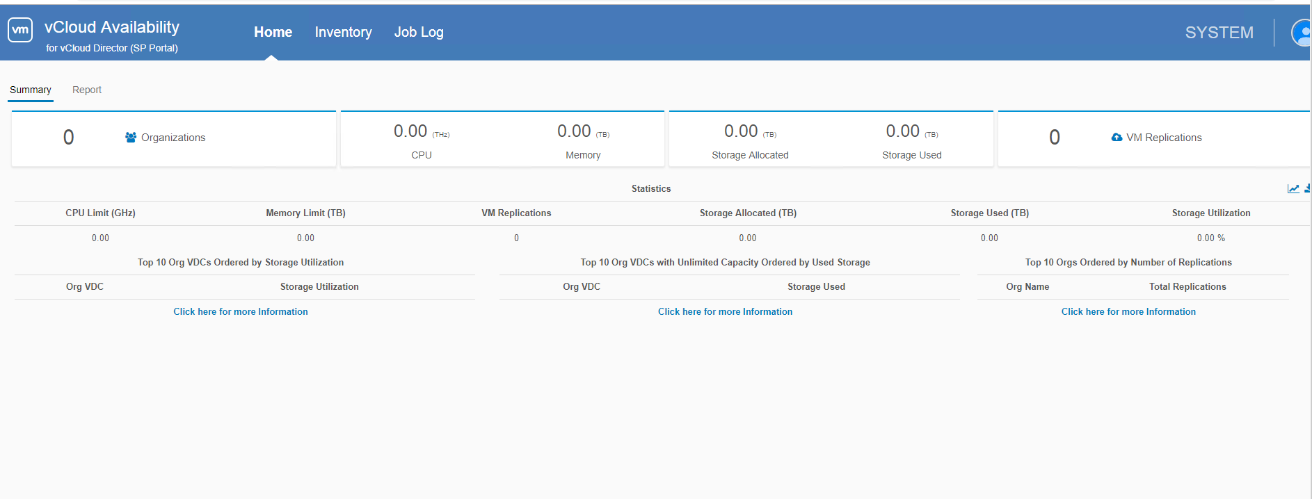Click the VM Replications cloud upload icon
This screenshot has height=499, width=1312.
(x=1117, y=138)
